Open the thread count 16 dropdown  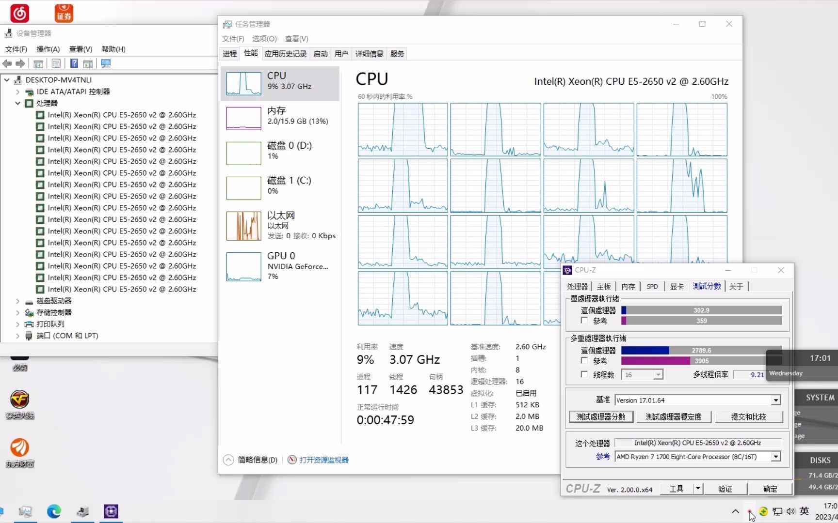pos(658,375)
